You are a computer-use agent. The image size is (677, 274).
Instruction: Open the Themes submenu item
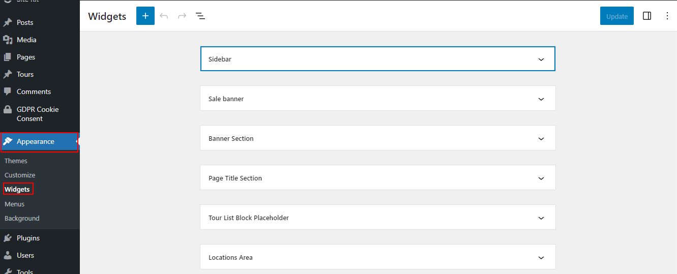pyautogui.click(x=16, y=161)
